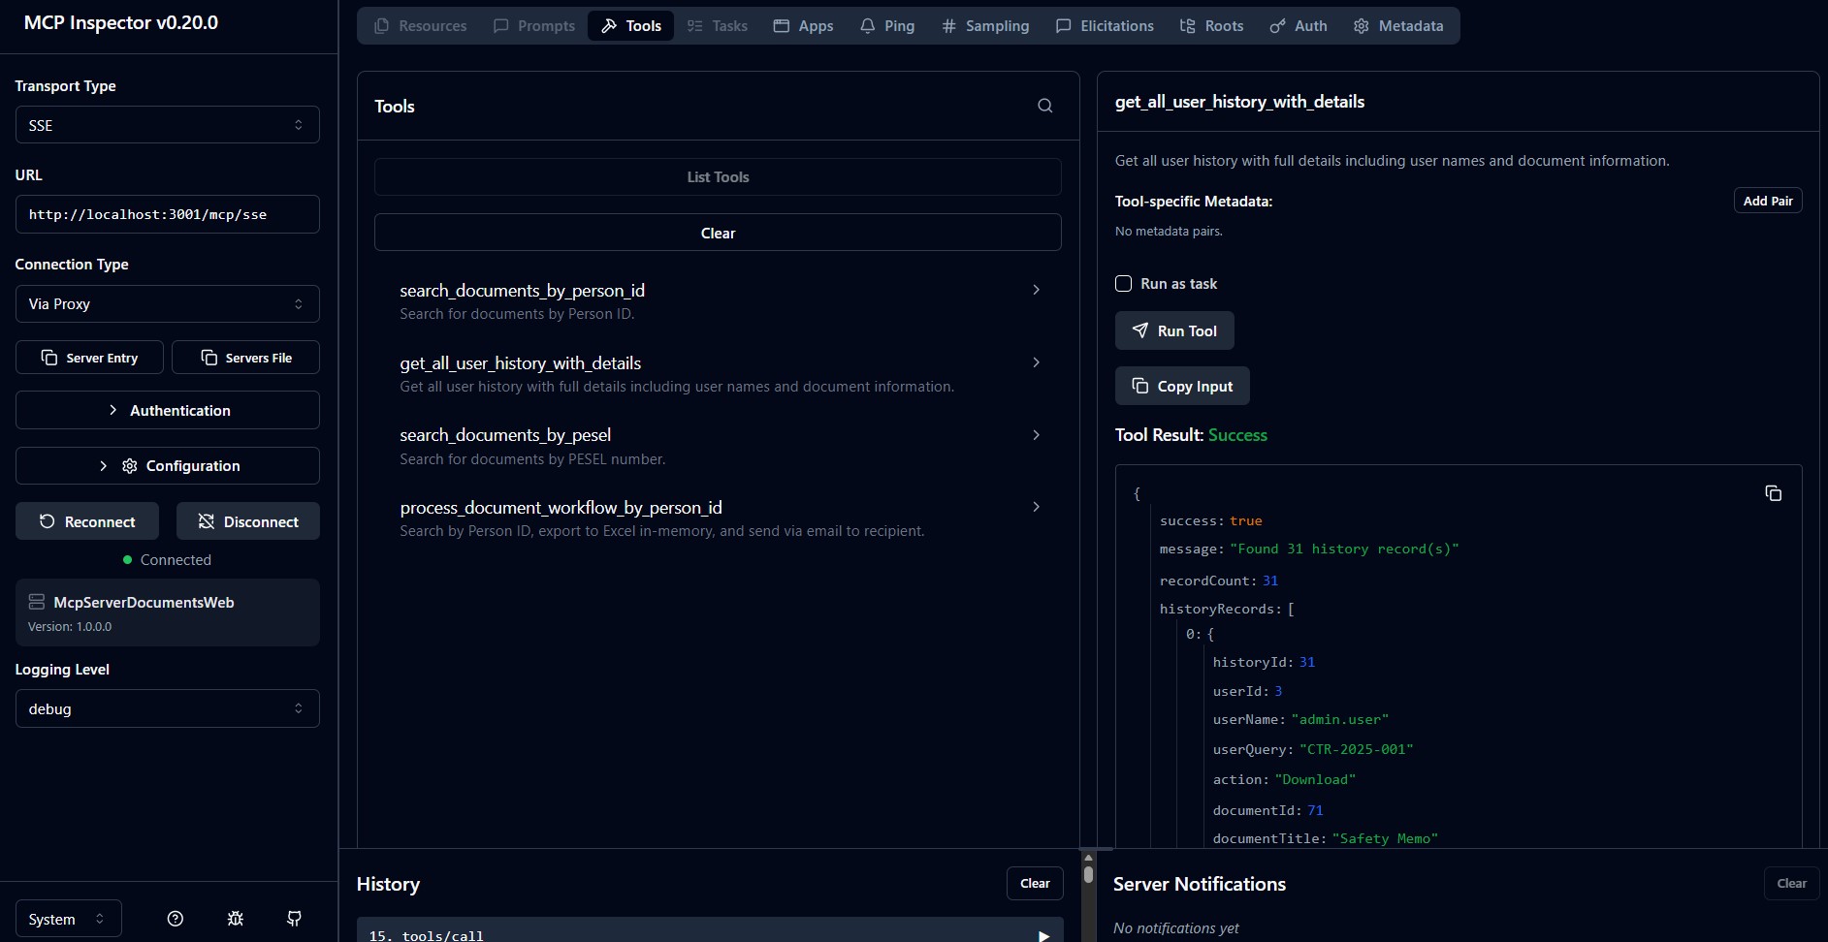This screenshot has width=1828, height=942.
Task: Open the GitHub icon link
Action: pyautogui.click(x=294, y=919)
